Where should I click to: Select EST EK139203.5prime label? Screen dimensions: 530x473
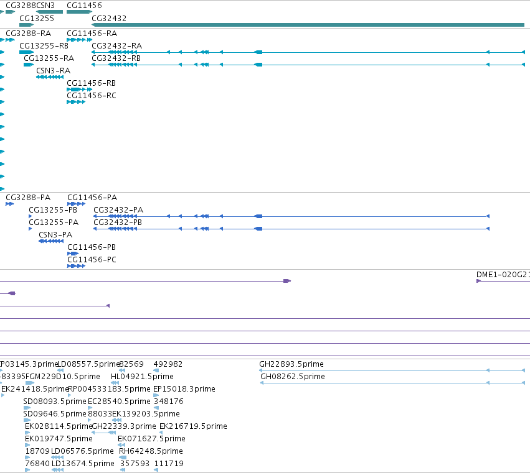click(x=146, y=414)
